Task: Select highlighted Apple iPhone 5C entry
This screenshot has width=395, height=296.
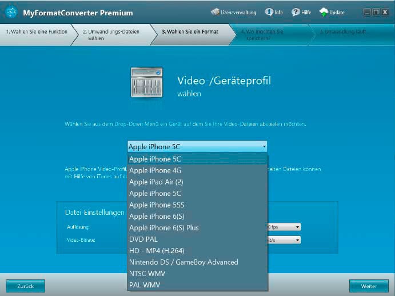Action: coord(197,159)
